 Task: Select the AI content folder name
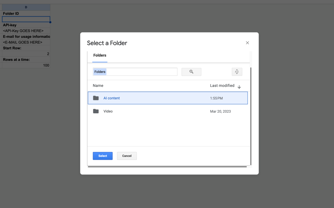pos(112,98)
